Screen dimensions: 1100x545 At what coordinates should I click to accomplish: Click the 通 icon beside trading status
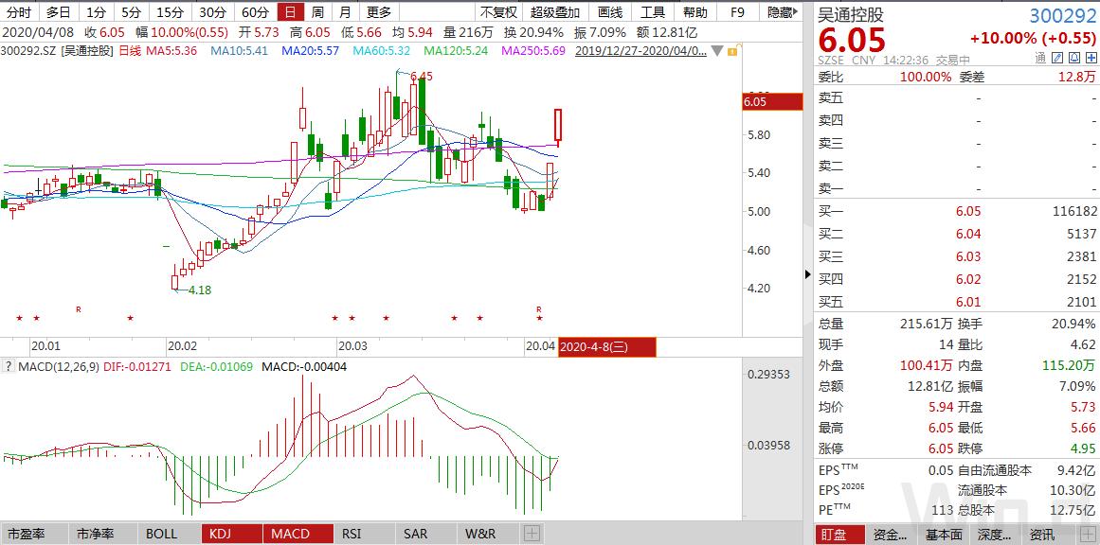tap(1039, 59)
